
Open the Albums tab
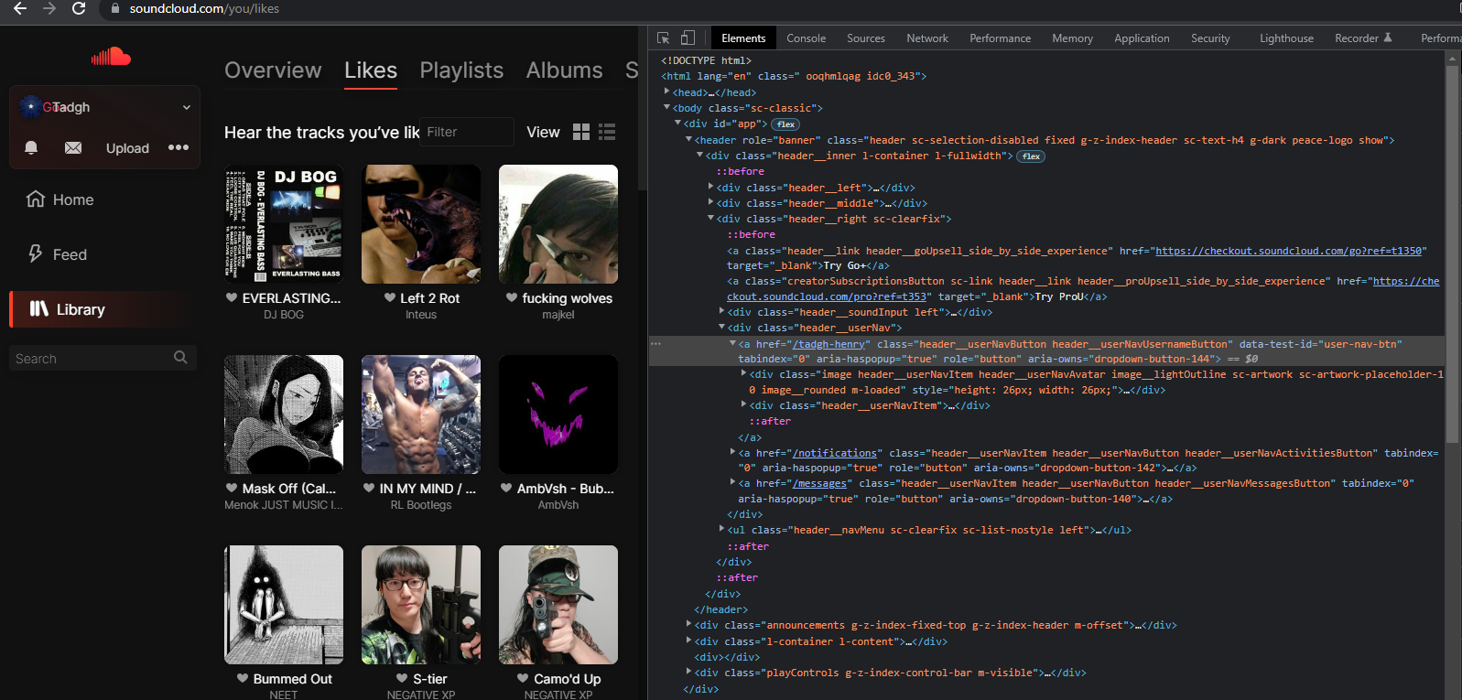point(564,70)
